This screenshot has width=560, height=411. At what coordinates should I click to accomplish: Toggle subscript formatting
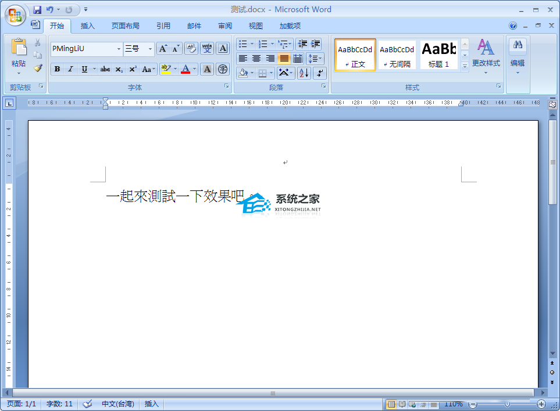[119, 69]
